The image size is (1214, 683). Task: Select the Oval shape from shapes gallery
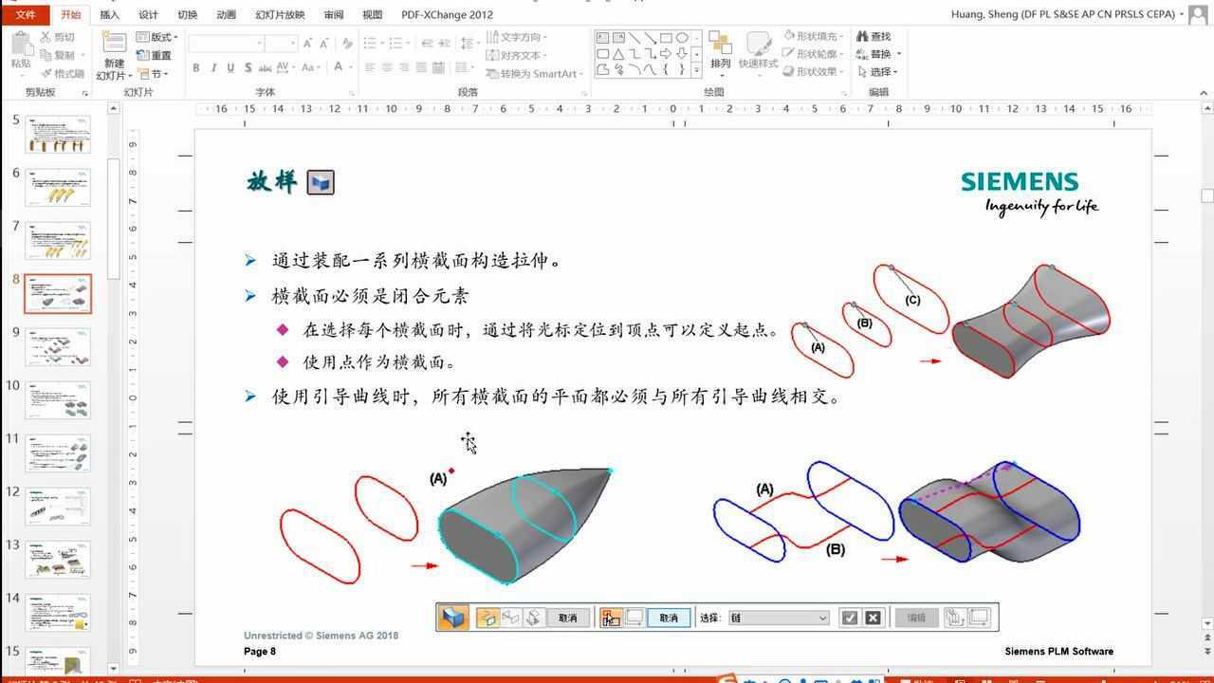coord(680,37)
